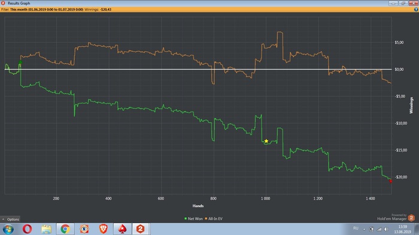The width and height of the screenshot is (419, 235).
Task: Minimize the Results Graph window
Action: point(393,3)
